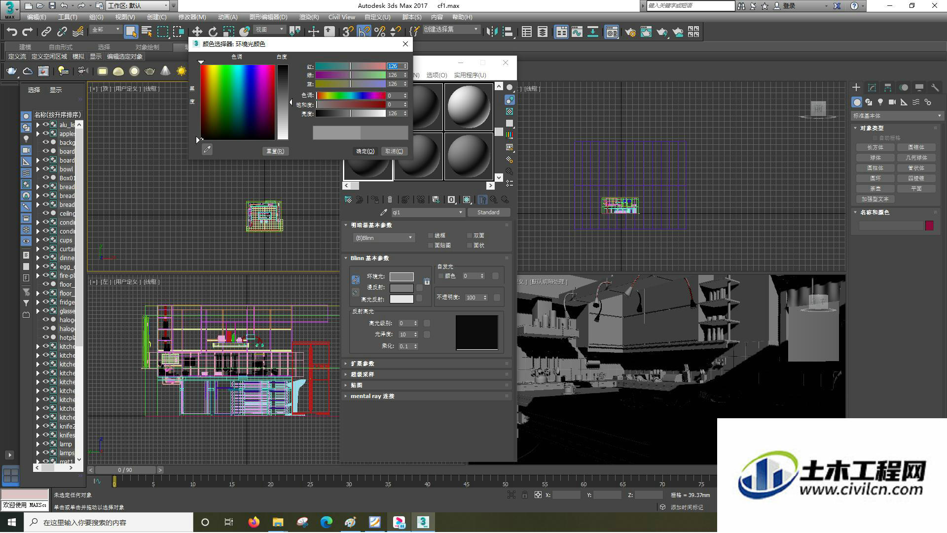Activate the Select Object tool
Viewport: 947px width, 533px height.
(x=131, y=32)
